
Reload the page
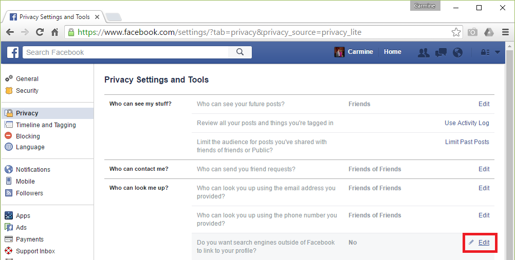40,32
